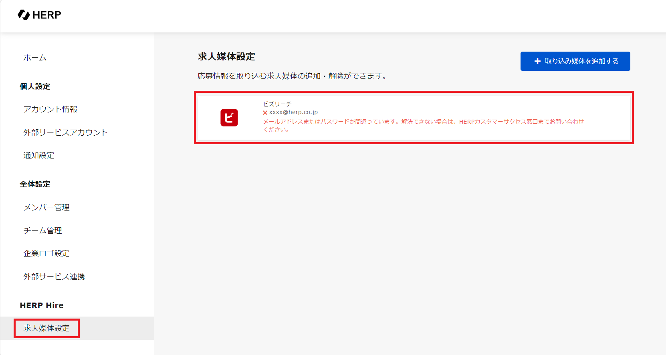Click the ビズリーチ media name text
The height and width of the screenshot is (355, 666).
point(277,104)
